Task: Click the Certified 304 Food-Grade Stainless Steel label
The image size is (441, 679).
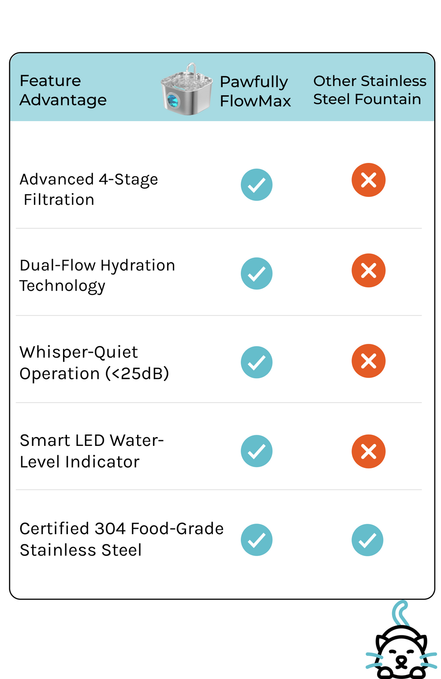Action: [121, 539]
